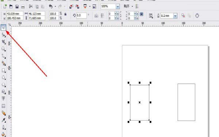Convert the rectangle to curves
This screenshot has width=219, height=137.
(197, 15)
